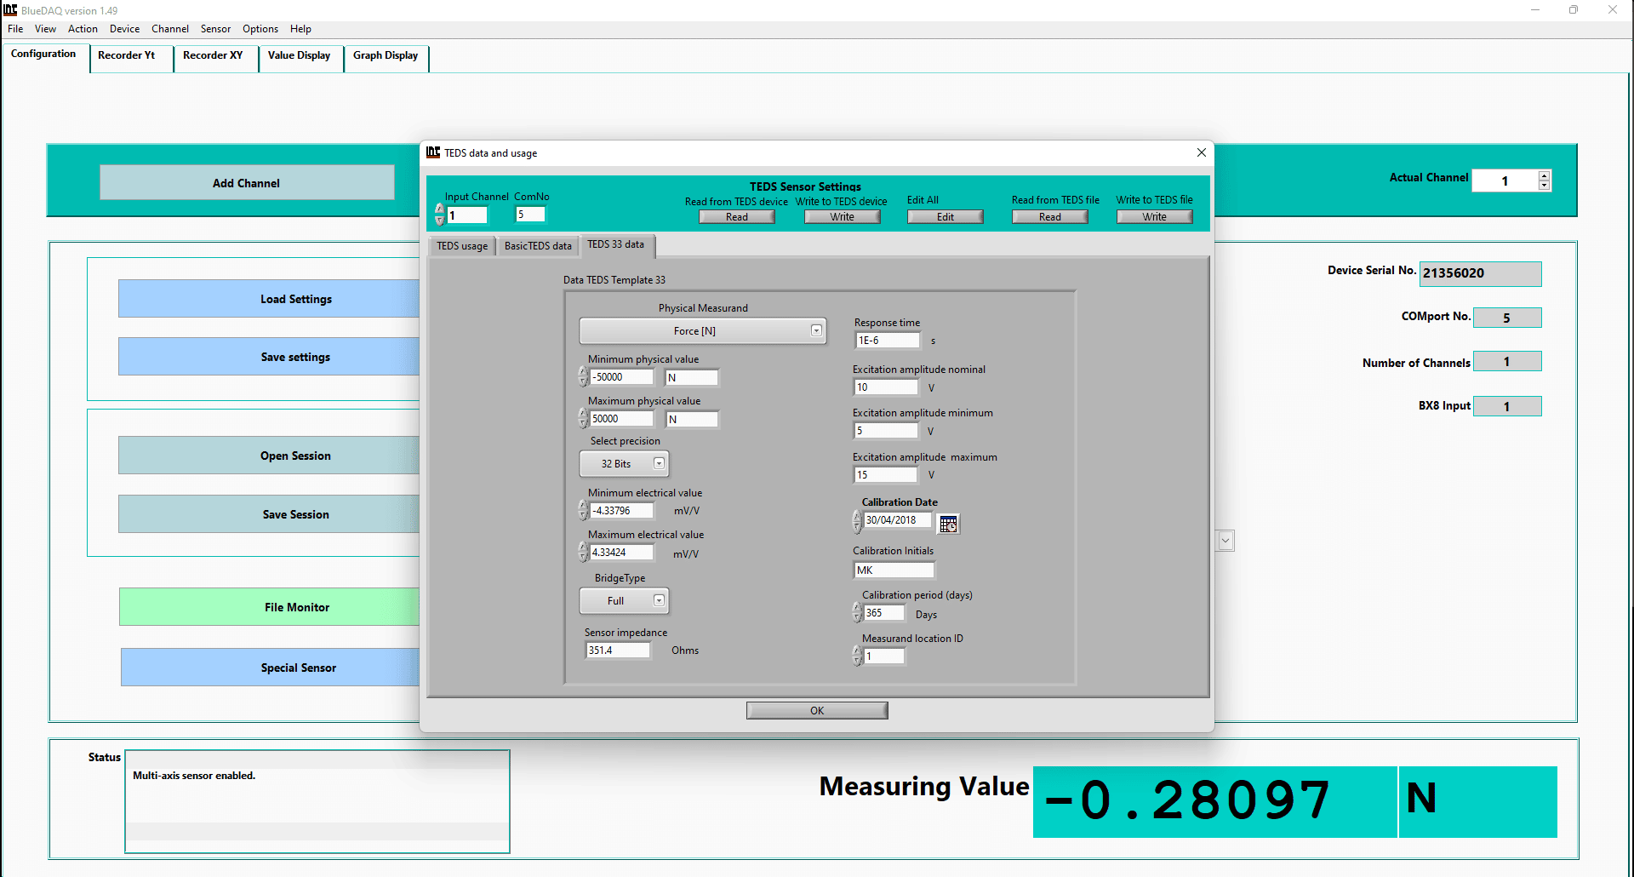Click the Sensor impedance input field
The height and width of the screenshot is (877, 1634).
(618, 651)
